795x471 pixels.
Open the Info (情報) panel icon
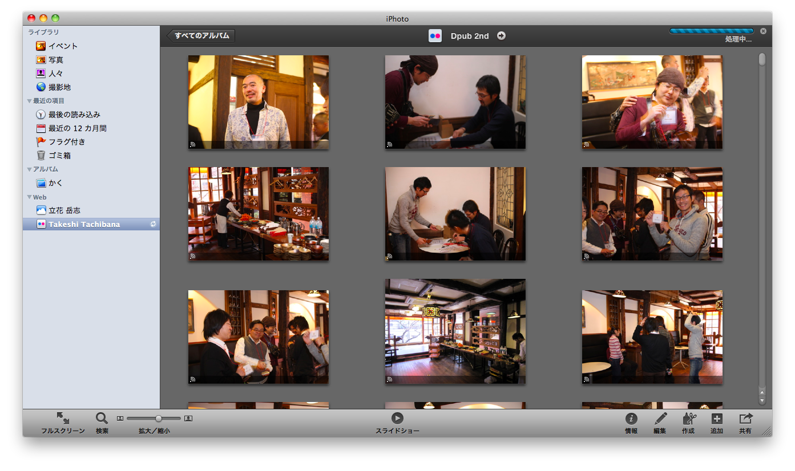[x=631, y=419]
